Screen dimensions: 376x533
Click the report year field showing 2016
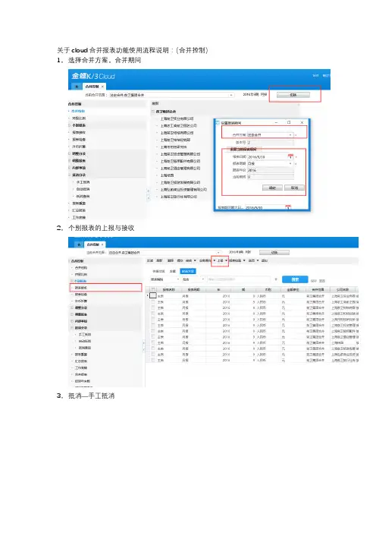pyautogui.click(x=270, y=170)
